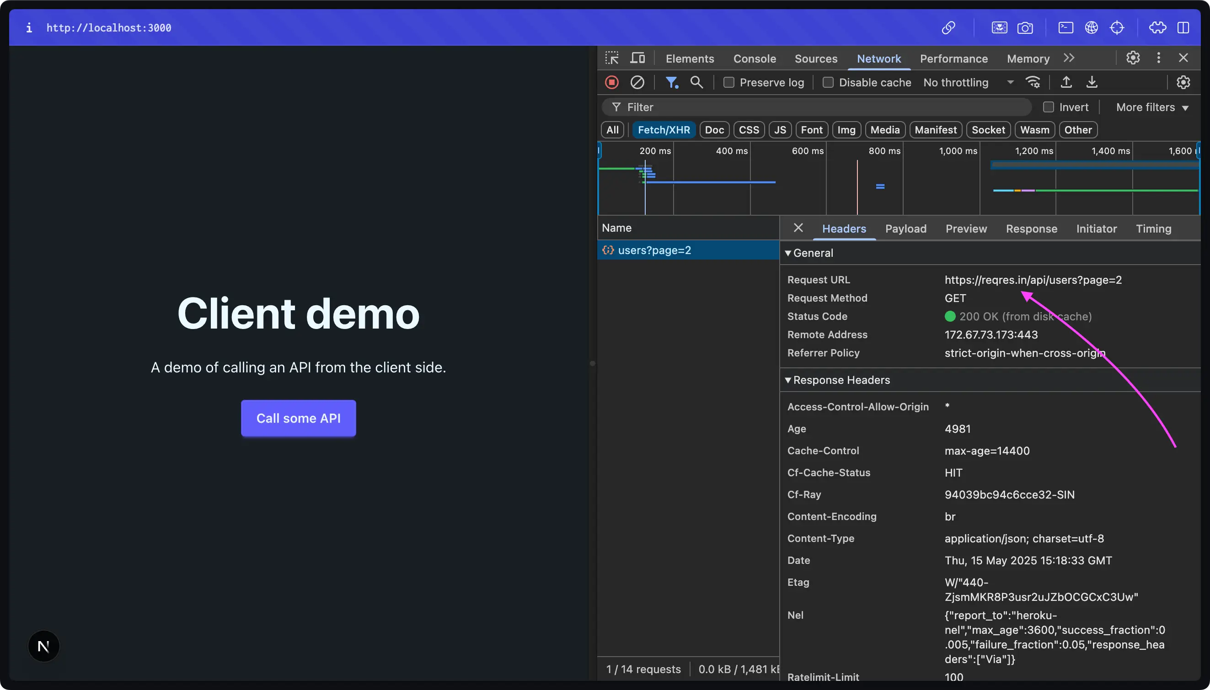The height and width of the screenshot is (690, 1210).
Task: Toggle the Socket filter chip
Action: pyautogui.click(x=988, y=130)
